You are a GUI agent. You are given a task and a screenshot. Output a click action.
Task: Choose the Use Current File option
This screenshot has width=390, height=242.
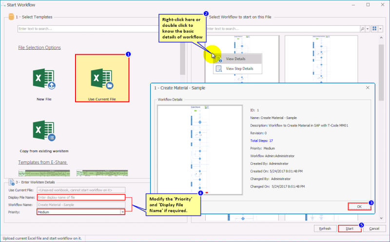102,78
